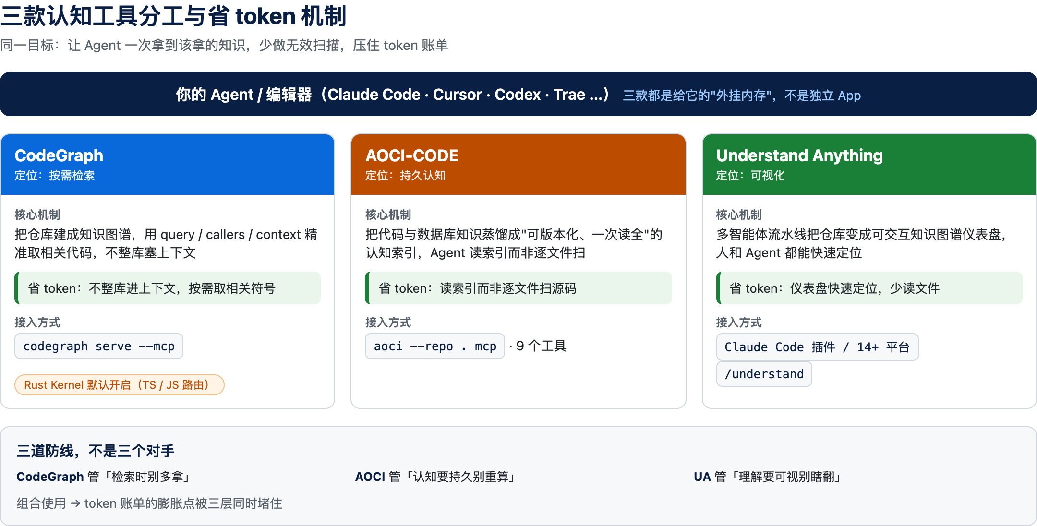1037x526 pixels.
Task: Click the dark banner text 你的 Agent / 编辑器
Action: pos(392,94)
